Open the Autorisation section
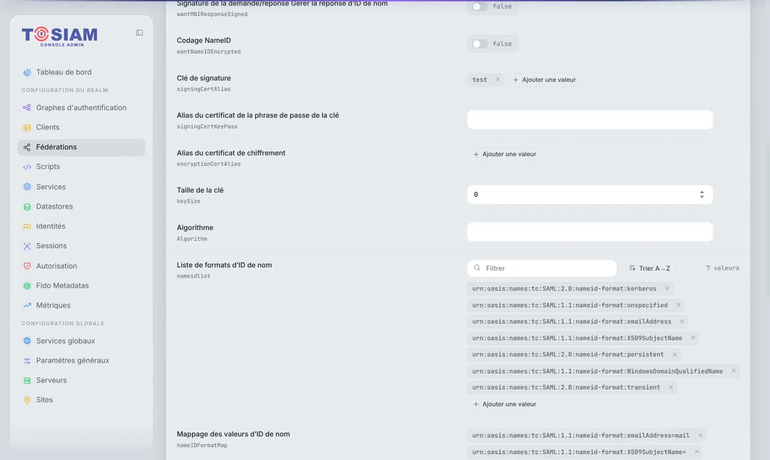This screenshot has height=460, width=770. pos(81,266)
